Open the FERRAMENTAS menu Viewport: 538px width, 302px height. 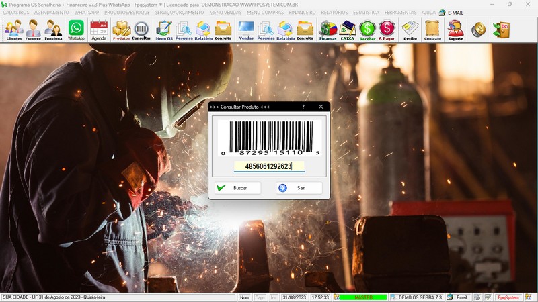pyautogui.click(x=400, y=13)
